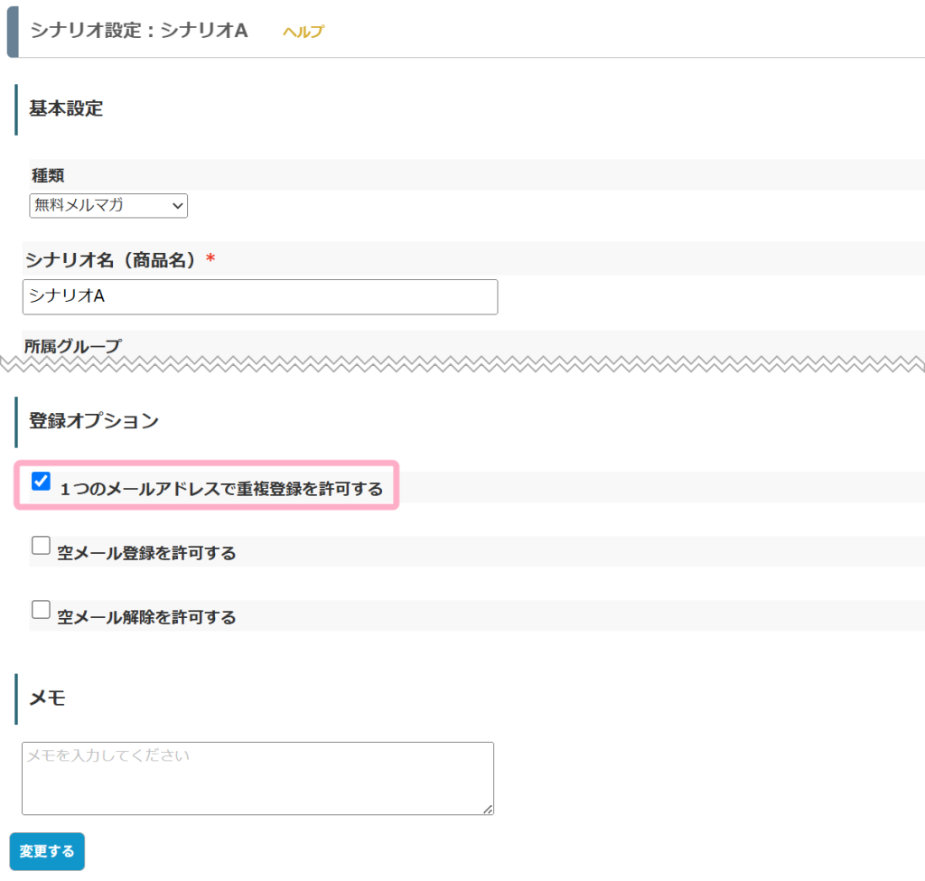925x881 pixels.
Task: Click the 基本設定 section heading
Action: (x=66, y=108)
